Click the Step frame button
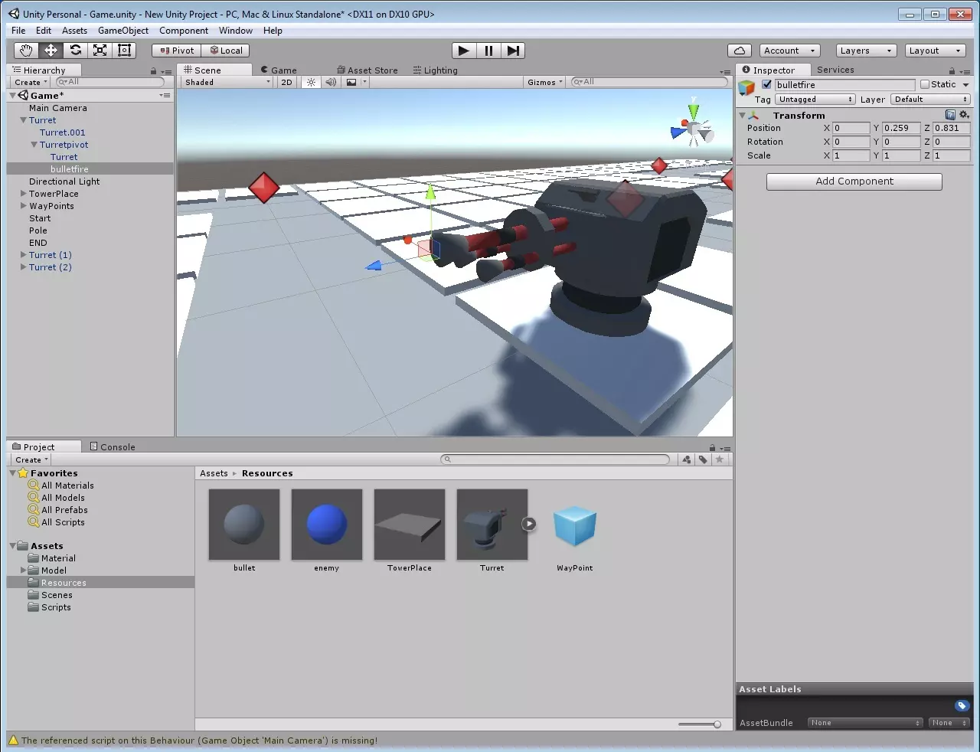Viewport: 980px width, 752px height. pos(513,51)
